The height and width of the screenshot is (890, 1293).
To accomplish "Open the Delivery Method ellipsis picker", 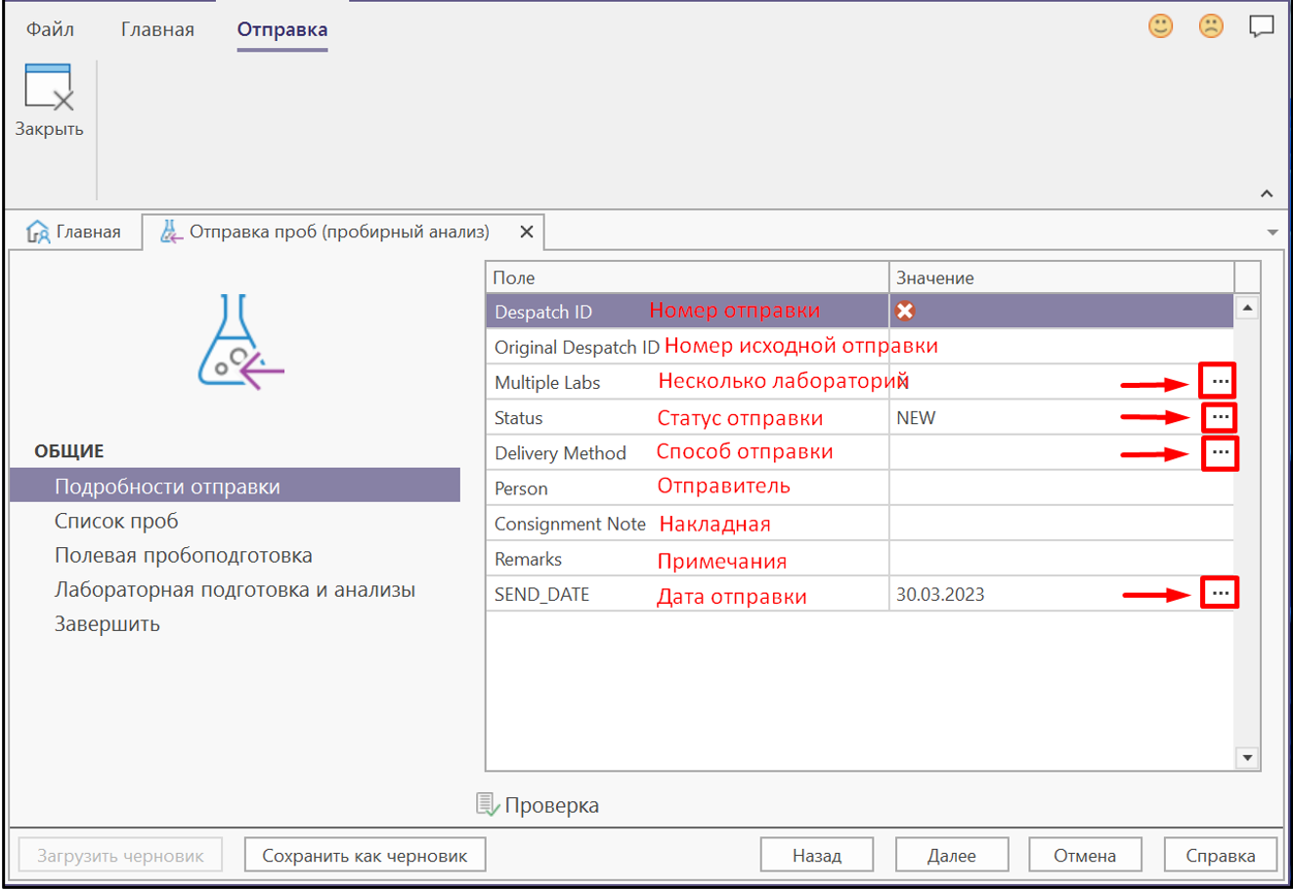I will pos(1219,452).
